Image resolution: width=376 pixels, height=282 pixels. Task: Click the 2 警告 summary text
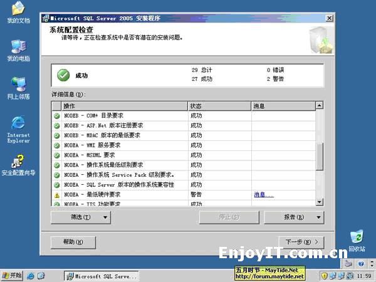(x=275, y=79)
